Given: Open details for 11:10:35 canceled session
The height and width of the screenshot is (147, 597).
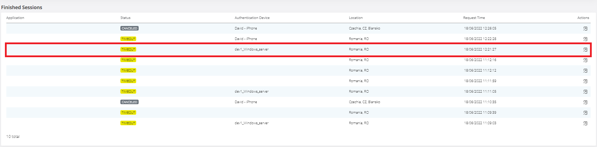Looking at the screenshot, I should pyautogui.click(x=585, y=102).
